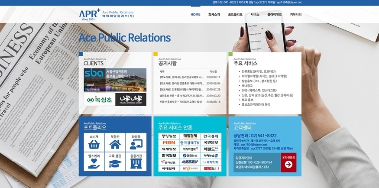Click the CLIENTS section heading
This screenshot has height=188, width=379.
94,63
